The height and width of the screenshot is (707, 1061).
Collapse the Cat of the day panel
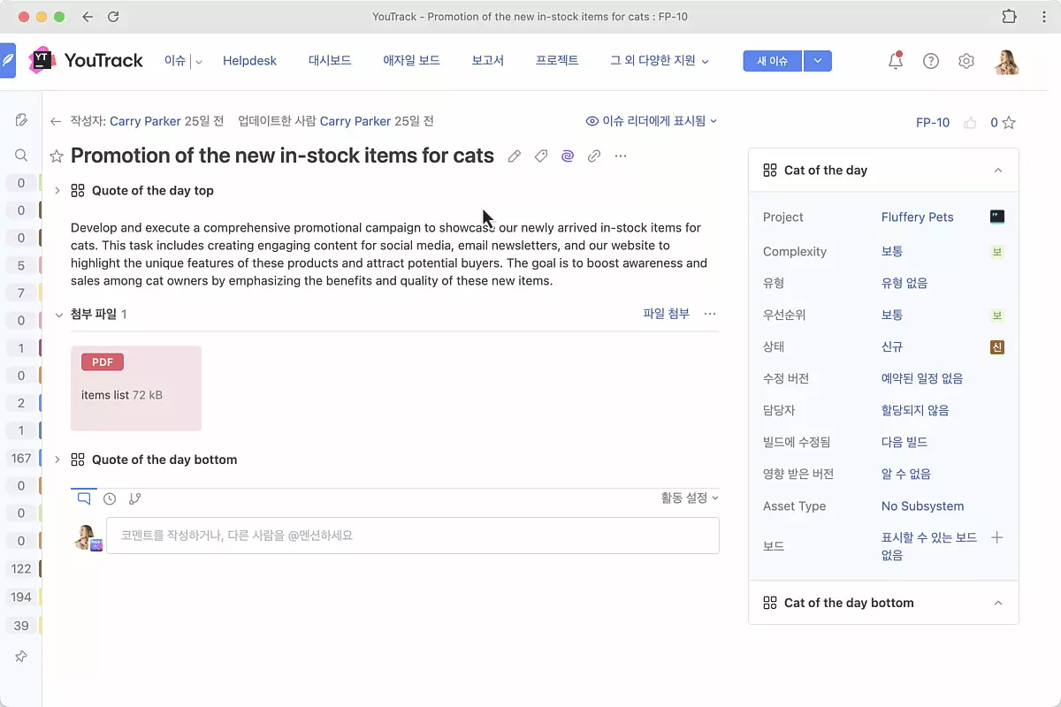coord(997,171)
